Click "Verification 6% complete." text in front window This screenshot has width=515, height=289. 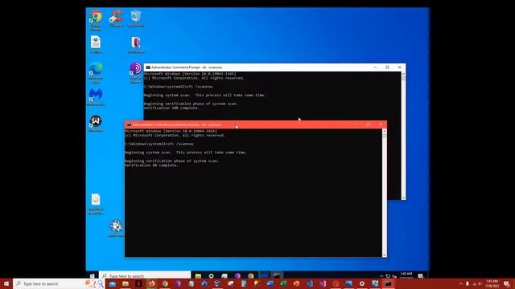click(x=151, y=165)
